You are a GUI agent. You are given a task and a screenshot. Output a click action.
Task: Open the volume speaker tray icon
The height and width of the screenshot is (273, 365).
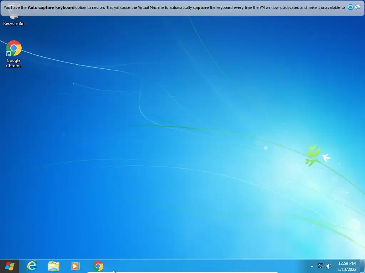pyautogui.click(x=329, y=266)
